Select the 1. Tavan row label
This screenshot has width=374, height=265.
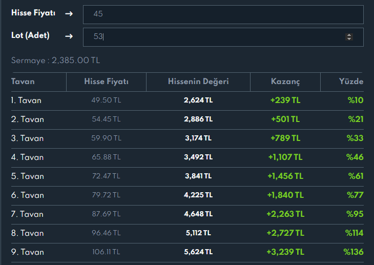coord(26,100)
